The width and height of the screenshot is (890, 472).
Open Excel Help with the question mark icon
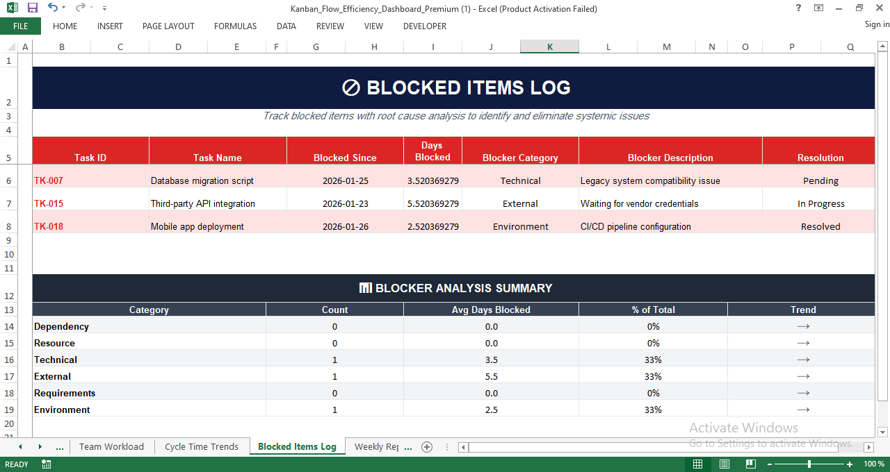point(798,8)
